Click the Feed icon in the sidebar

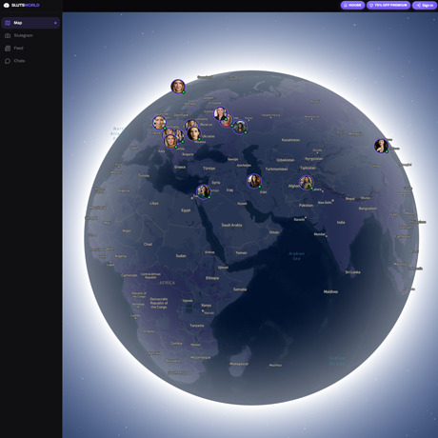[x=8, y=49]
